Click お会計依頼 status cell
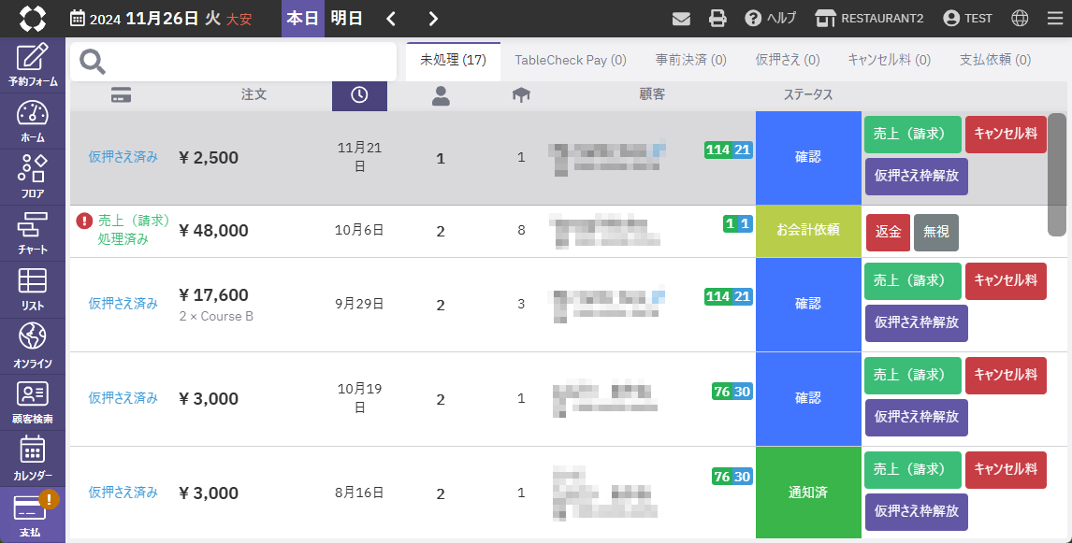 (x=808, y=231)
